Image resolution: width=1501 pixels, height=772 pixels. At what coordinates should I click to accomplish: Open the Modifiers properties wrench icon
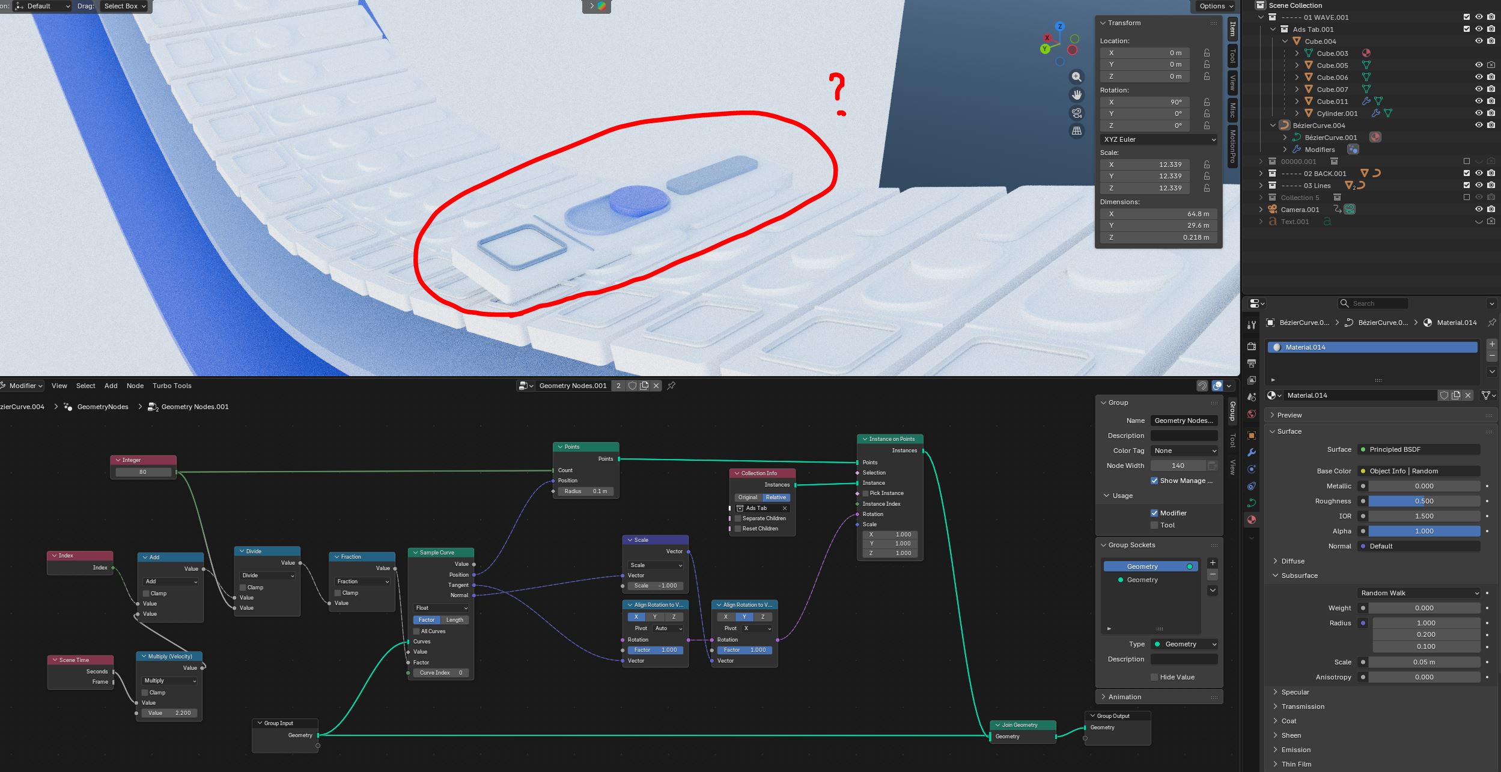[1252, 452]
